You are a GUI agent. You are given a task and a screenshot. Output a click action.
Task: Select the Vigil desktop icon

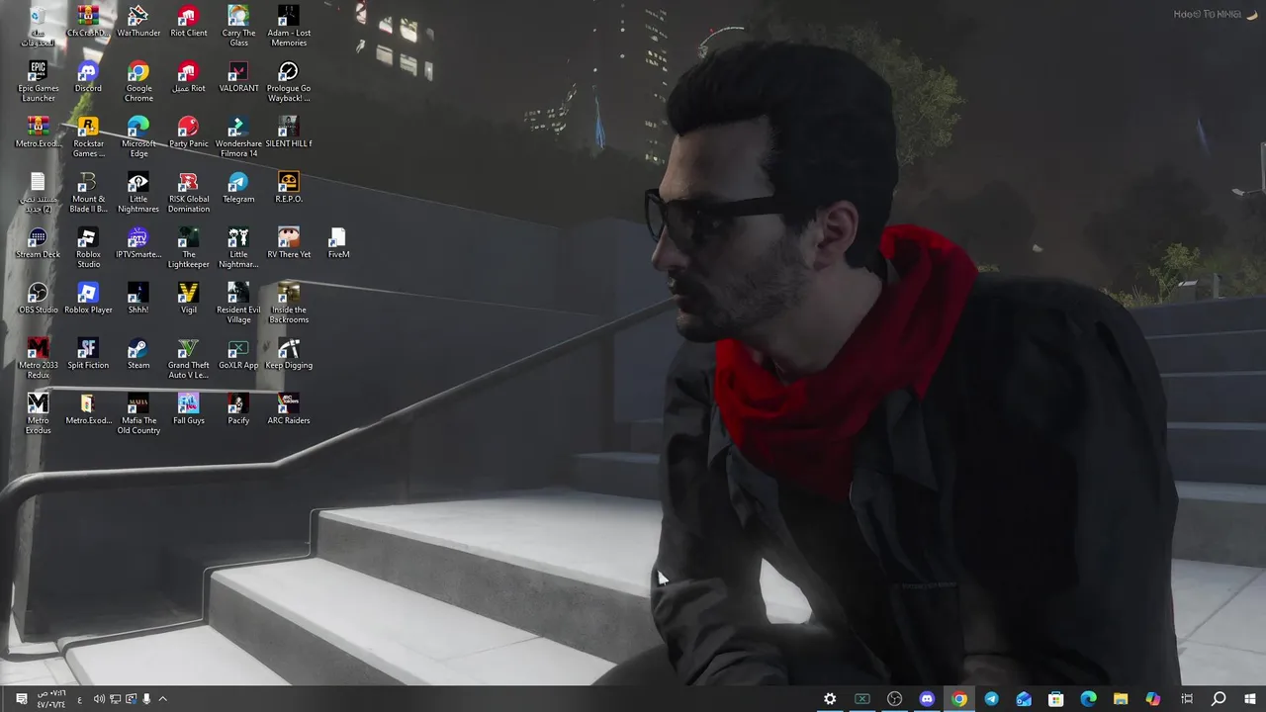(188, 299)
